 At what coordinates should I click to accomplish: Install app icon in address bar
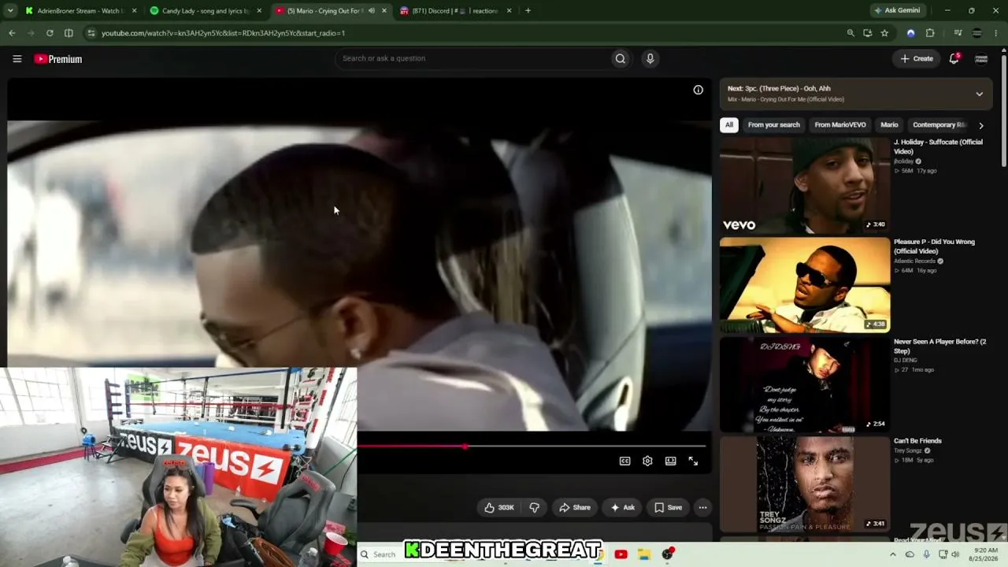[x=867, y=33]
